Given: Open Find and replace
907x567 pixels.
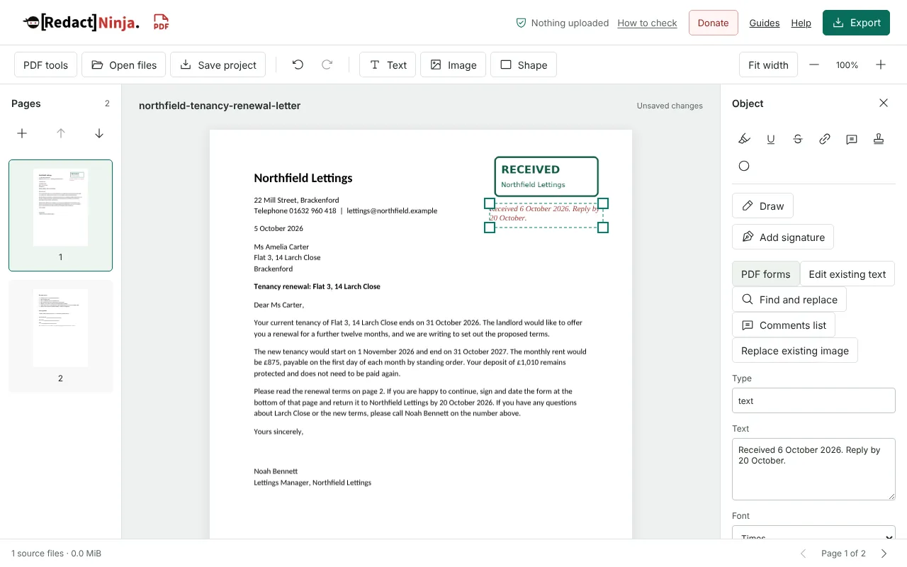Looking at the screenshot, I should pos(789,300).
